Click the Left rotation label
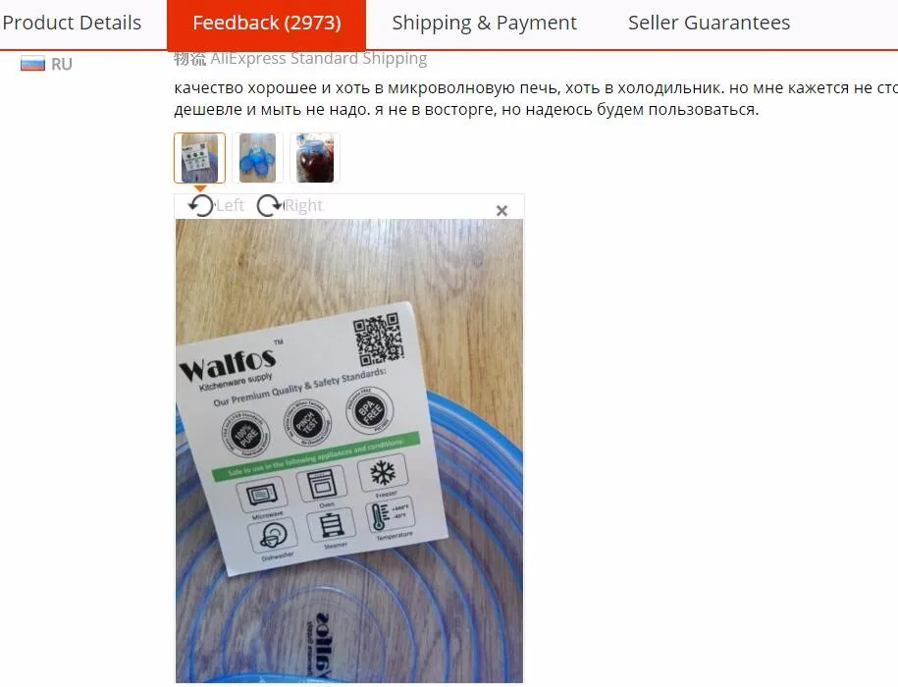Viewport: 898px width, 687px height. [x=231, y=205]
